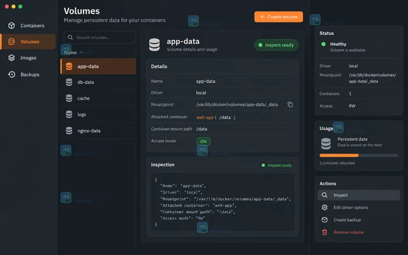Click the green macOS zoom window button
Screen dimensions: 408x255
pyautogui.click(x=20, y=6)
